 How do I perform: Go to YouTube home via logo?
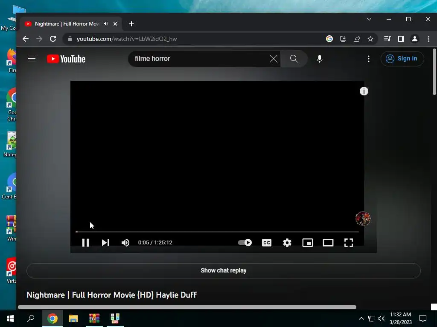coord(66,59)
